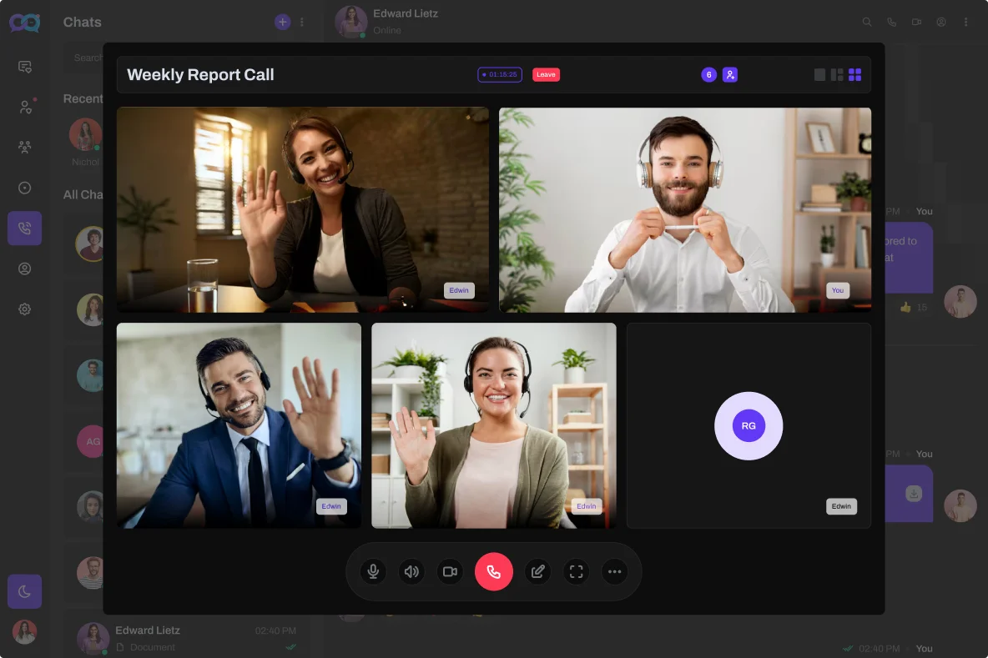Image resolution: width=988 pixels, height=658 pixels.
Task: End the call with red phone button
Action: tap(493, 571)
